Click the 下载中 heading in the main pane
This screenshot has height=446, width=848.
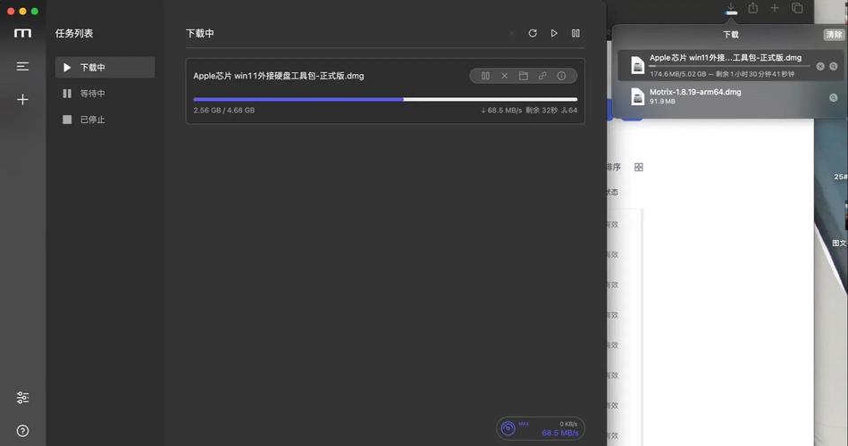click(200, 34)
